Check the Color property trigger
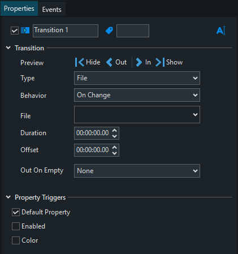 pos(16,240)
